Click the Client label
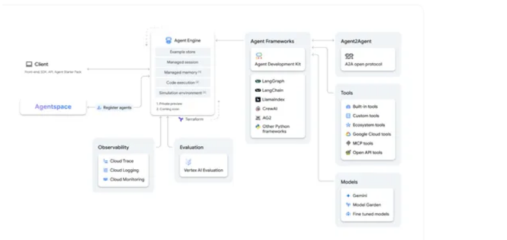The width and height of the screenshot is (507, 240). (x=42, y=64)
